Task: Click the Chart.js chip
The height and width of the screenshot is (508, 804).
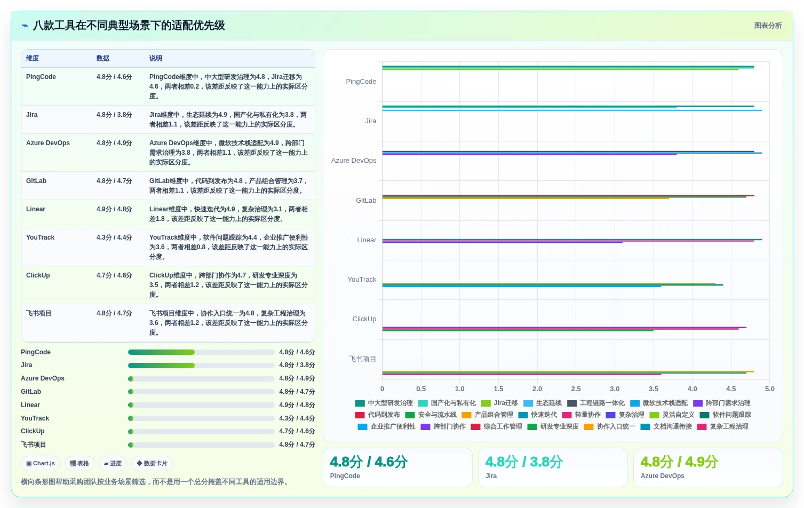Action: (x=41, y=464)
